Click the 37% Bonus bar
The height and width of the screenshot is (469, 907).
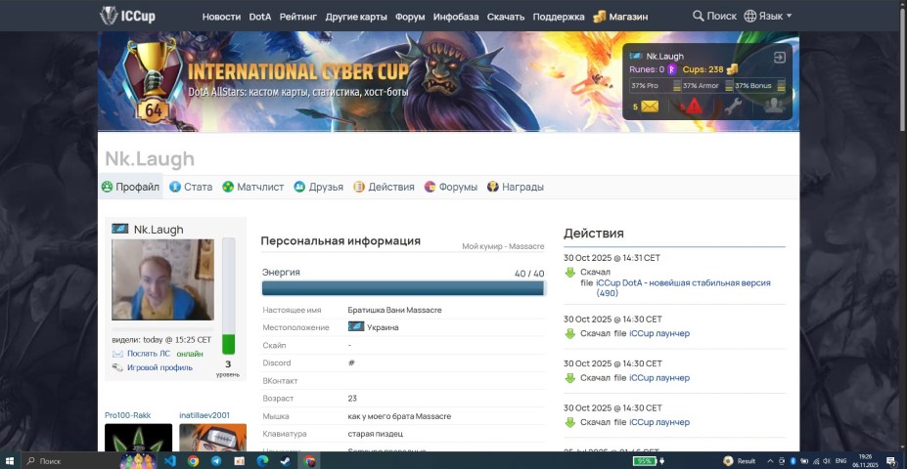(x=760, y=85)
